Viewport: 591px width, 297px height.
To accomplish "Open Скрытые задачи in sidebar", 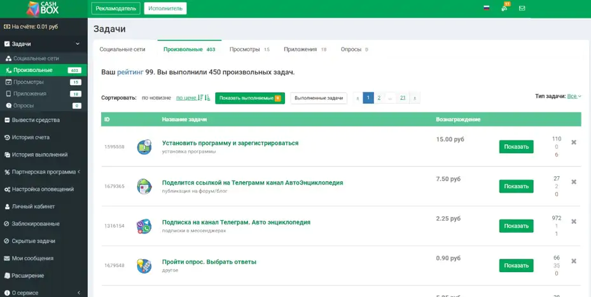I will click(44, 241).
